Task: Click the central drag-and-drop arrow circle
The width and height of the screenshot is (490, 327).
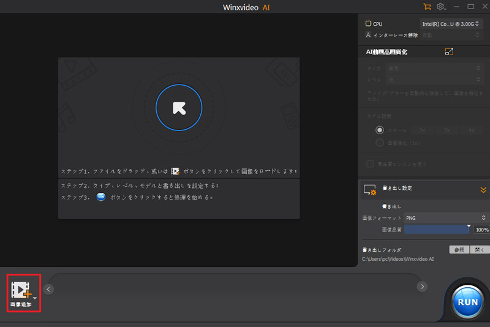Action: pos(179,108)
